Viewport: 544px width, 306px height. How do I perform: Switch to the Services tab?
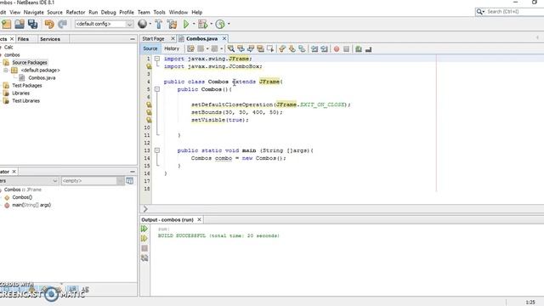point(50,39)
